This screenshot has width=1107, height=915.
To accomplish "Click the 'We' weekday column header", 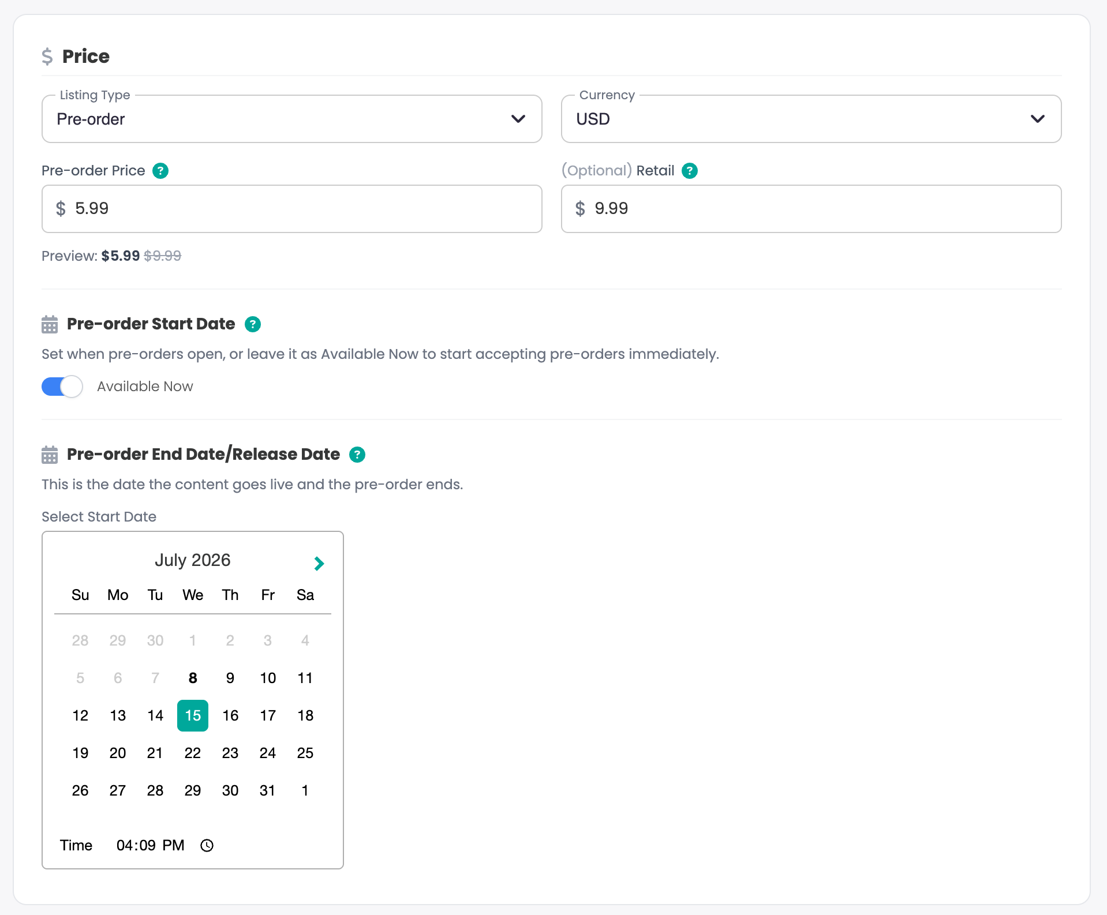I will coord(193,595).
